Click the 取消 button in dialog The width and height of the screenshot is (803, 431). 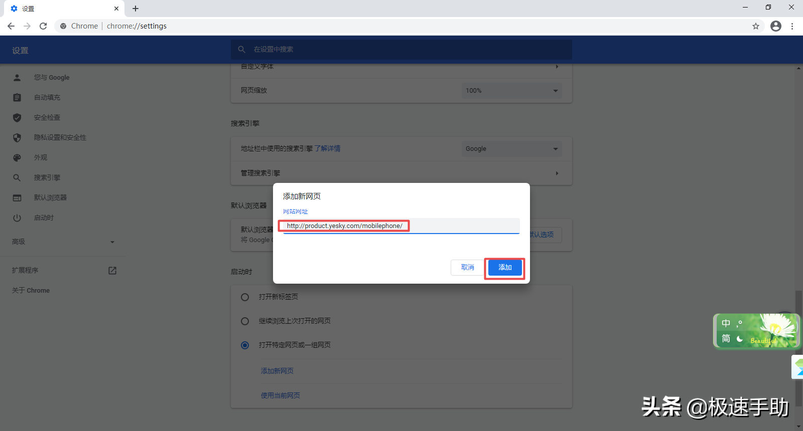pyautogui.click(x=467, y=268)
